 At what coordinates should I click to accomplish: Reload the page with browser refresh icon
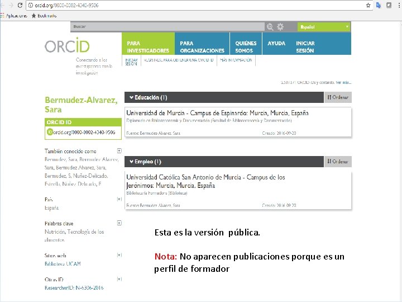(x=20, y=5)
